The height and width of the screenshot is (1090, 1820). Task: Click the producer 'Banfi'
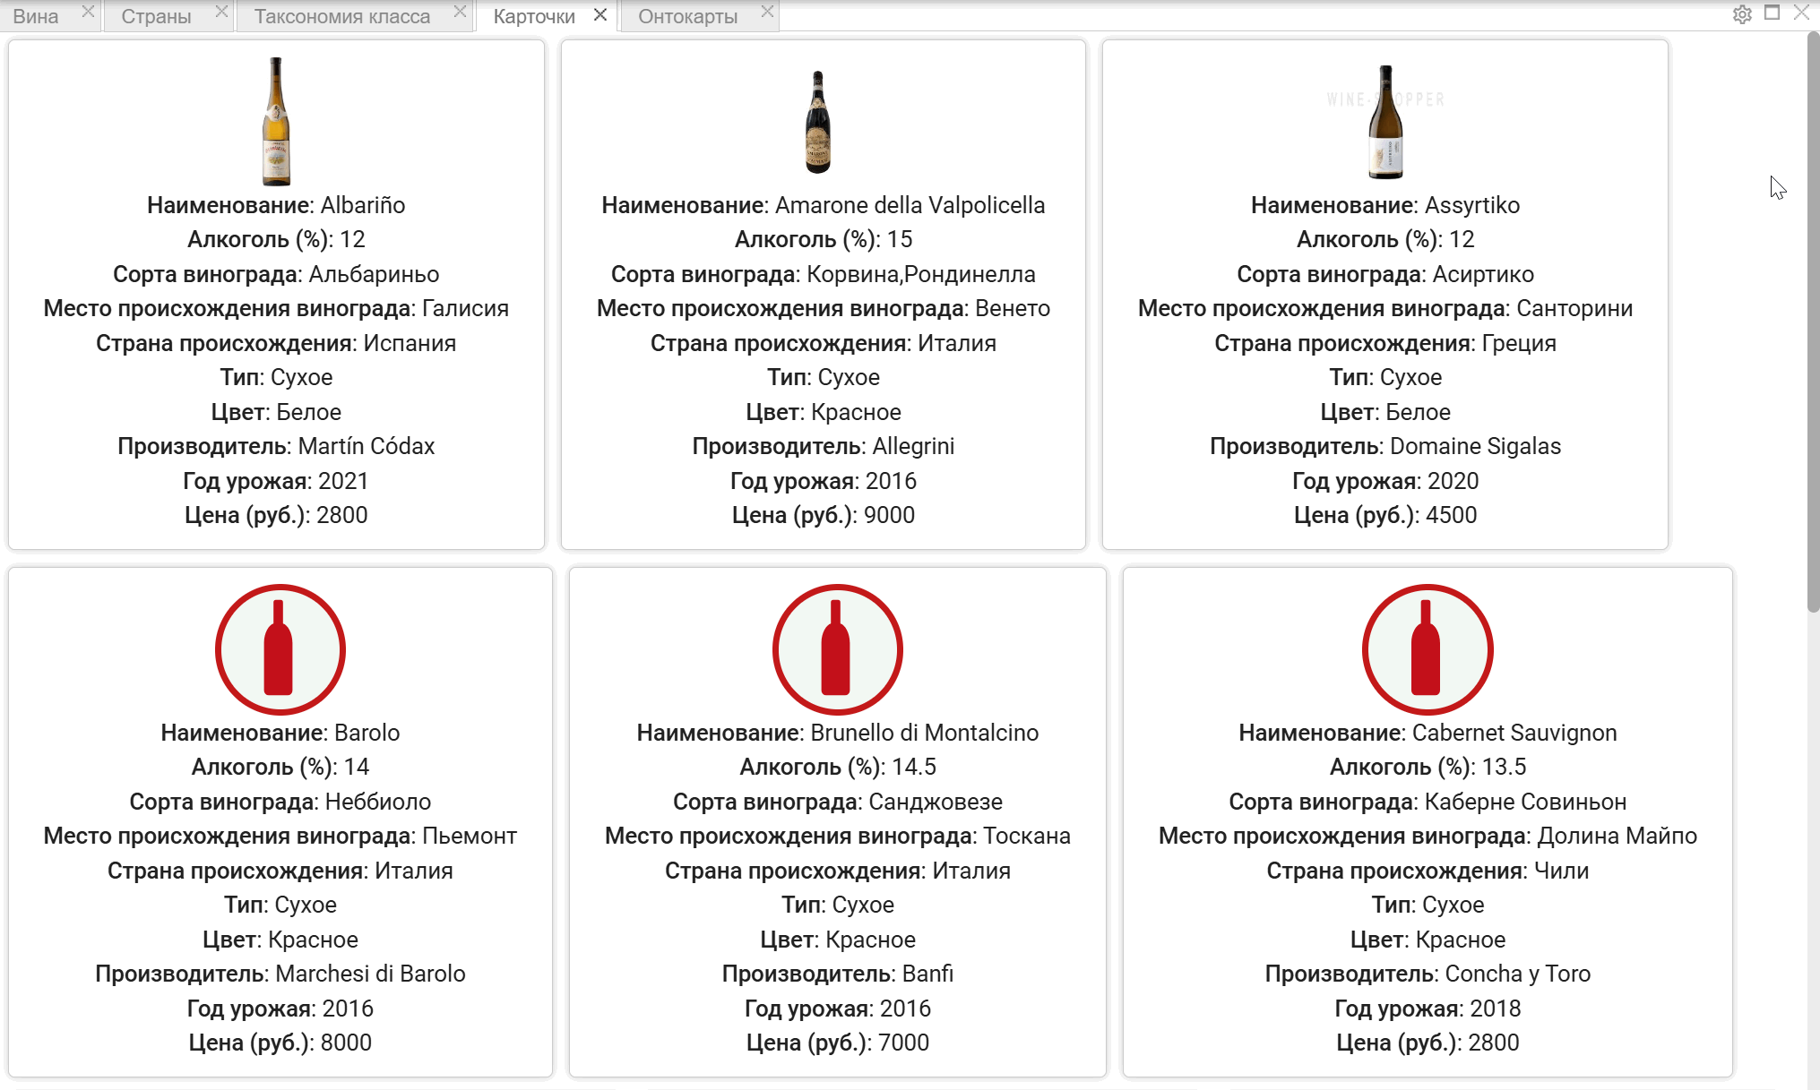pos(928,974)
